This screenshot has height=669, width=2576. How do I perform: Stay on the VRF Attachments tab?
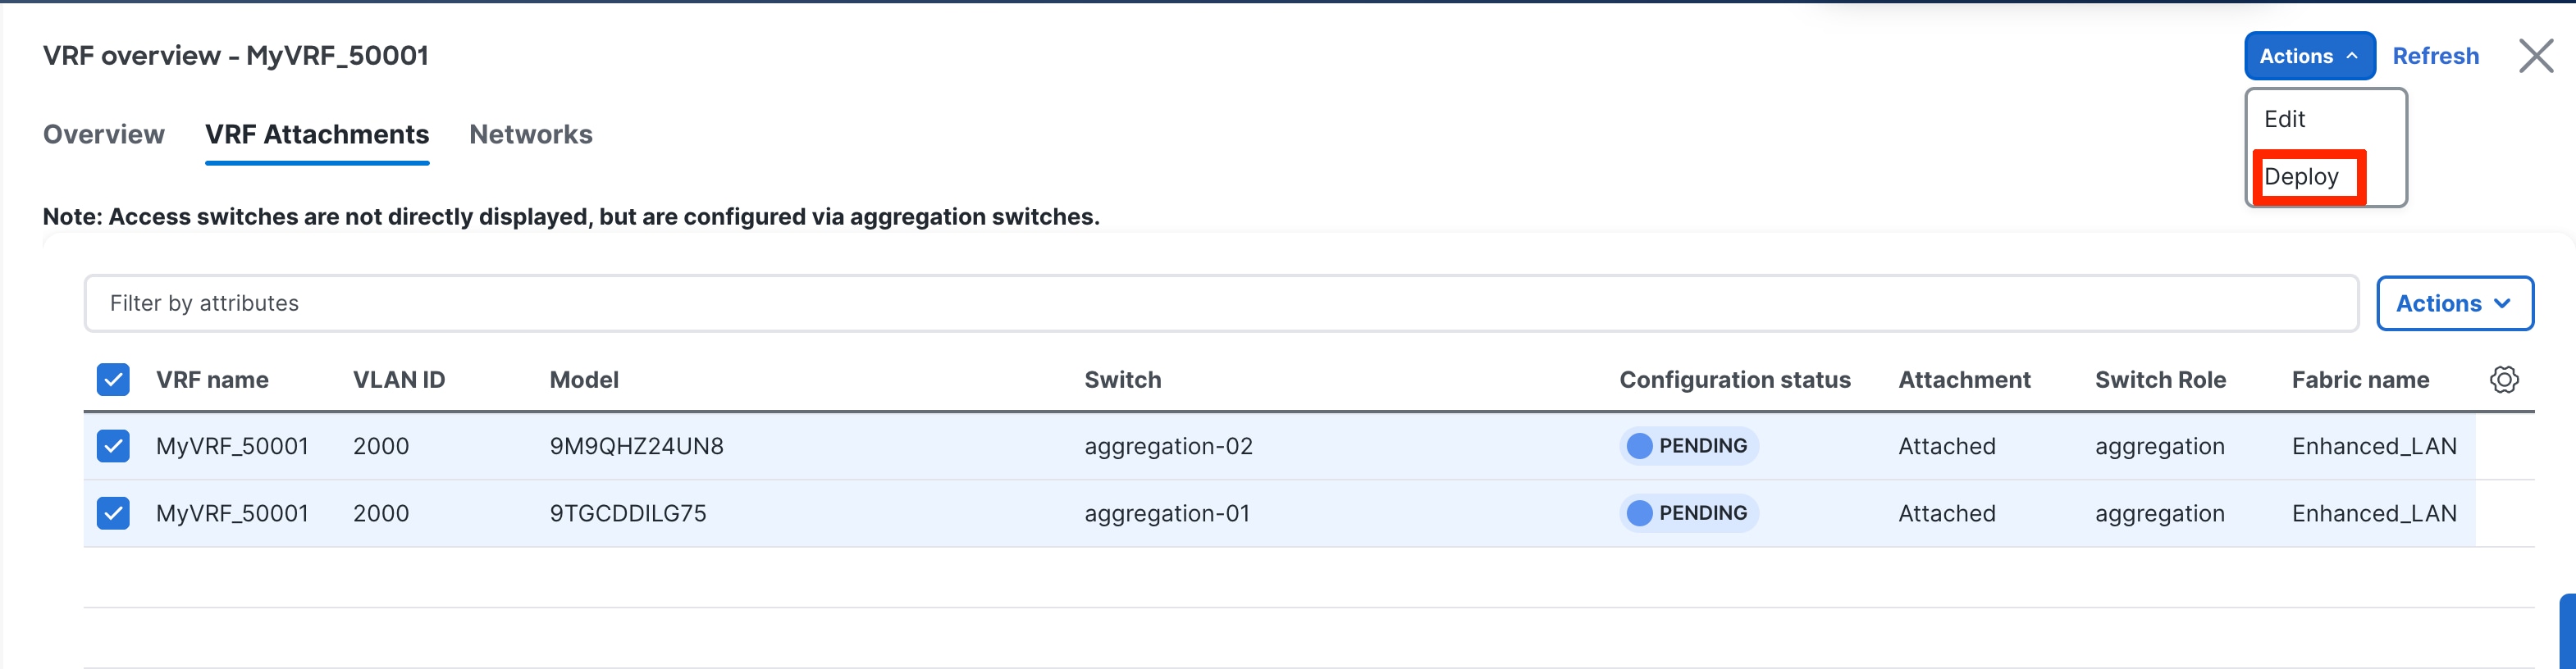tap(317, 134)
